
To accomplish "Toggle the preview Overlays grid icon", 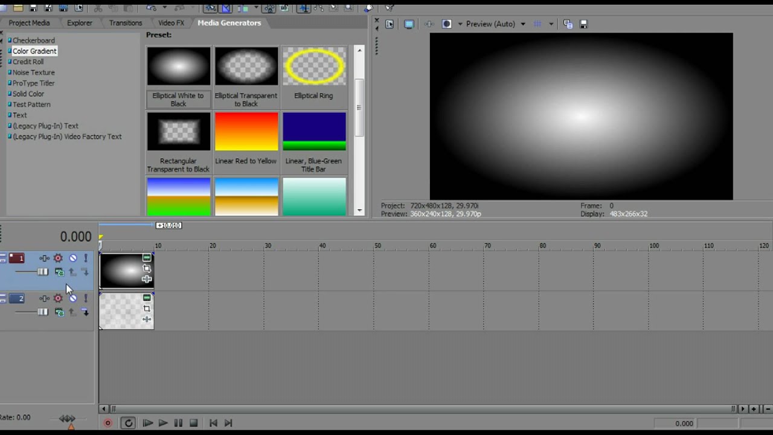I will (x=537, y=24).
